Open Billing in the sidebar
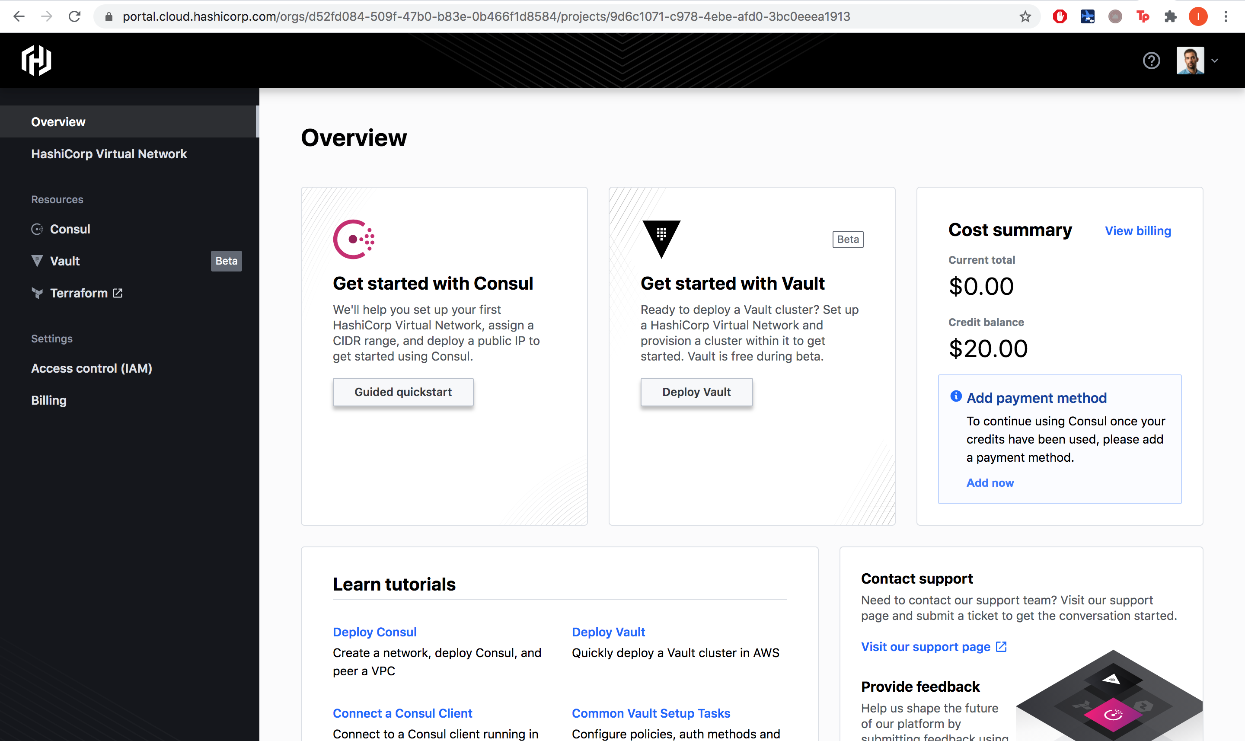This screenshot has width=1245, height=741. coord(48,400)
